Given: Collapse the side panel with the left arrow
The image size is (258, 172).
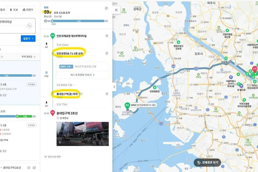Looking at the screenshot, I should pos(114,87).
